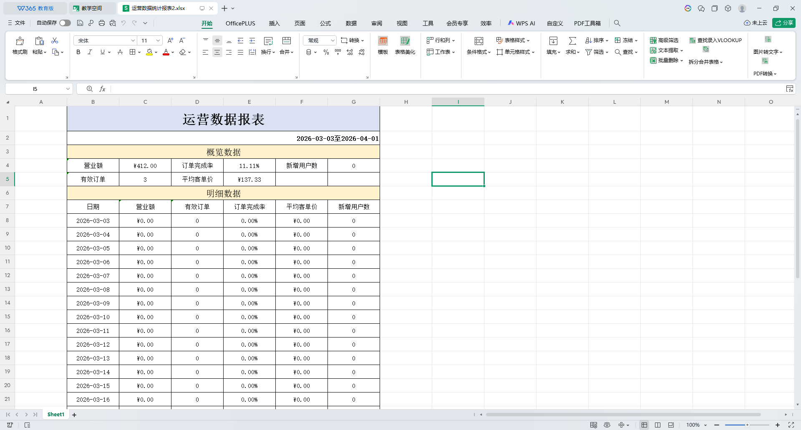Decrease font size with A- icon

tap(182, 40)
